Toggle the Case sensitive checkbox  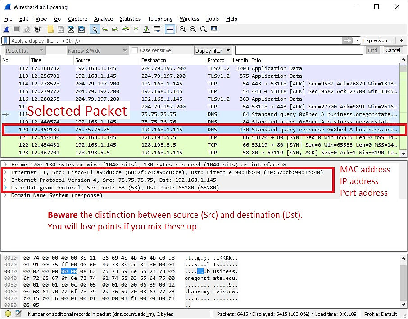point(135,50)
